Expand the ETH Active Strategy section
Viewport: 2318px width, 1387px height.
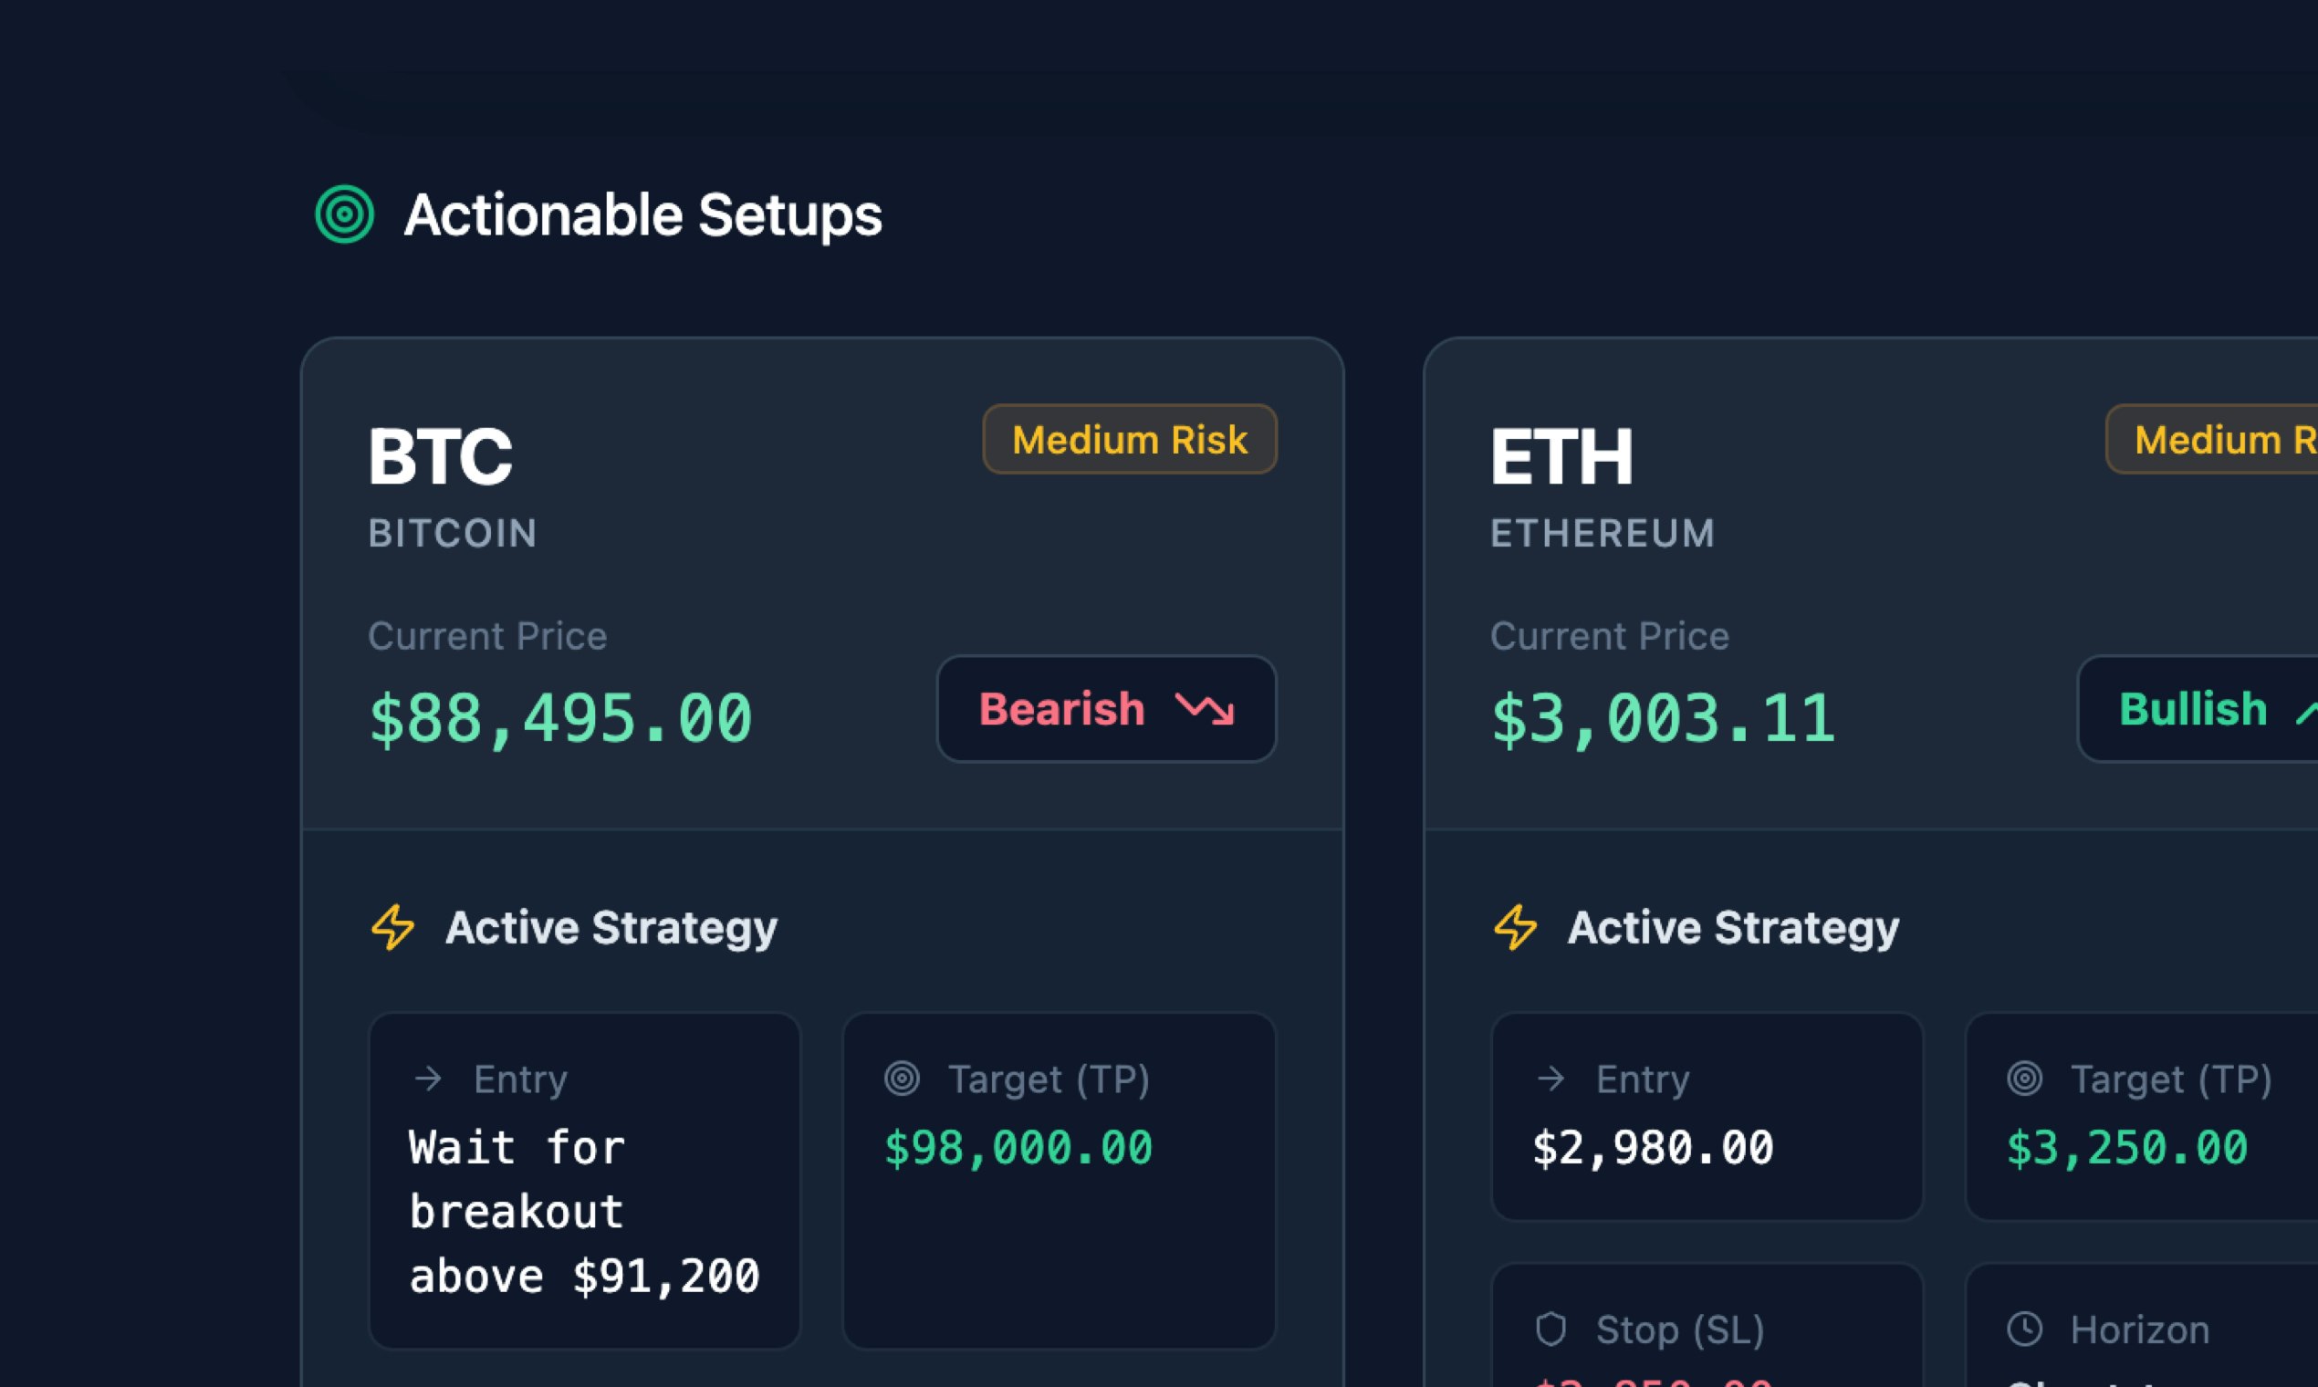tap(1732, 928)
